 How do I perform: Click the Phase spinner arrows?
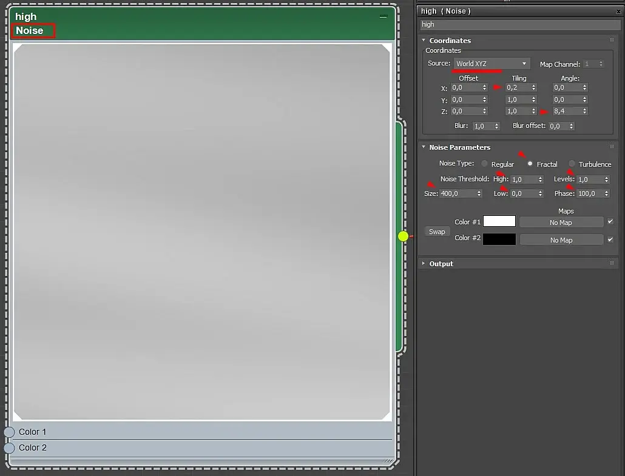pos(607,193)
